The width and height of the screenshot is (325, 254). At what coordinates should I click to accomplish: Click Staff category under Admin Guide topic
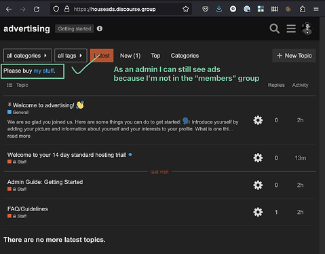tap(17, 189)
